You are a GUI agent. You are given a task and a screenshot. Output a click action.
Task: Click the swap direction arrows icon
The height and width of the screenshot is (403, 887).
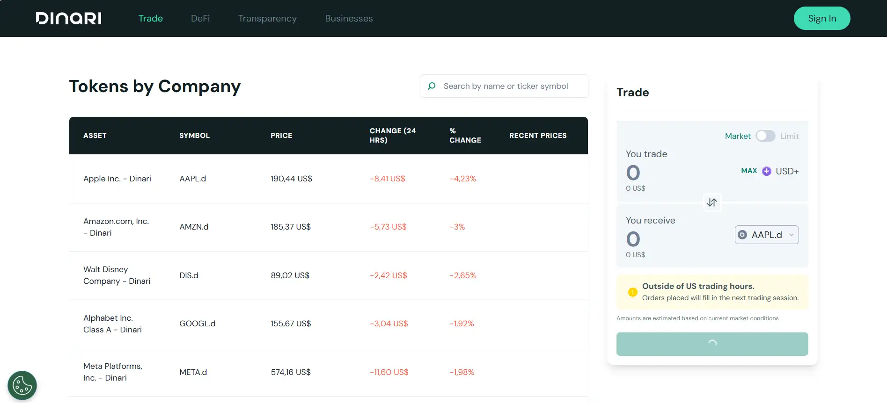click(x=711, y=202)
